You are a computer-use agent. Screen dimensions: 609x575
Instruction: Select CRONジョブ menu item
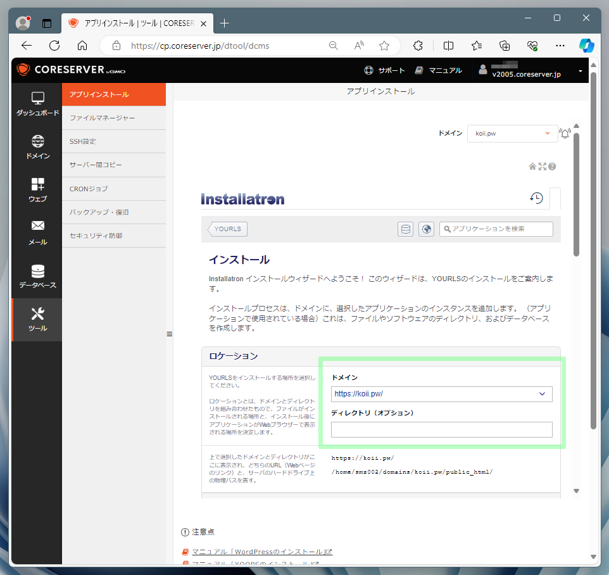point(114,189)
